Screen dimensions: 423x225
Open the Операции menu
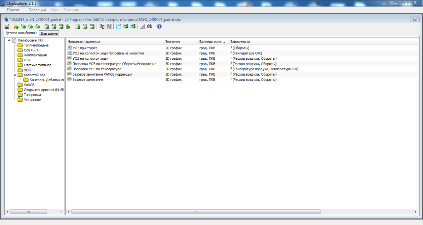(37, 10)
